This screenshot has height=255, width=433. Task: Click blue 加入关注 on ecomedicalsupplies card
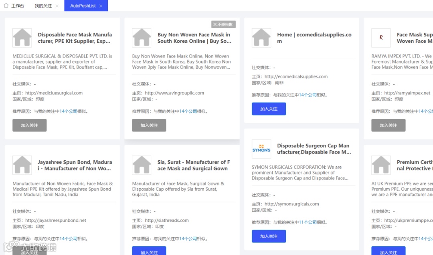(x=269, y=109)
